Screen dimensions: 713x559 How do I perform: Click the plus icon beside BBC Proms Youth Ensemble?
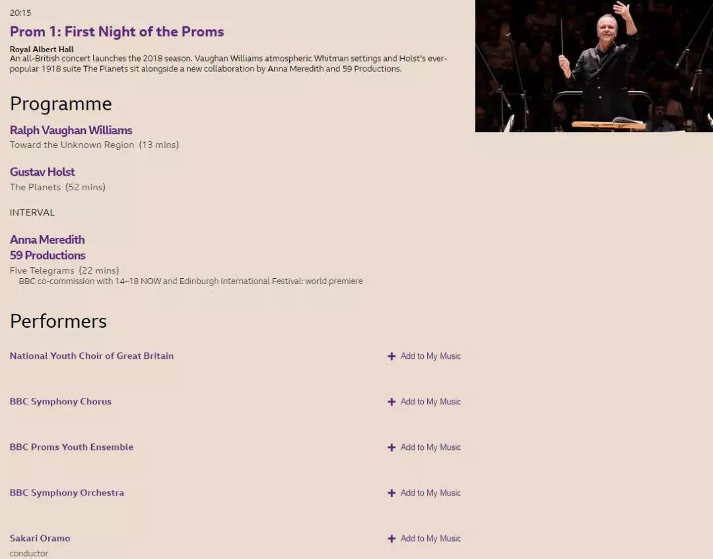point(391,447)
